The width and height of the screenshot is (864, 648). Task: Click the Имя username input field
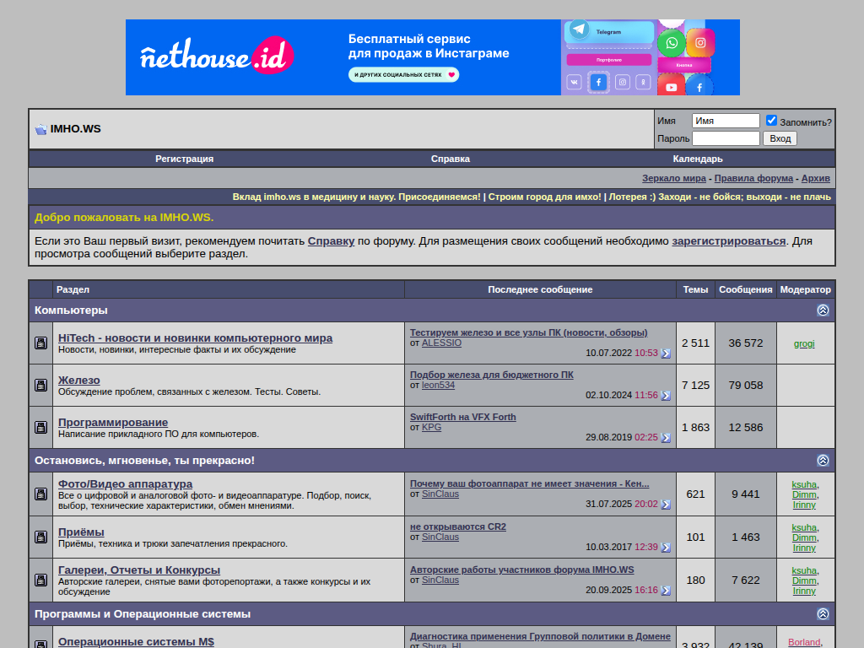(x=726, y=121)
